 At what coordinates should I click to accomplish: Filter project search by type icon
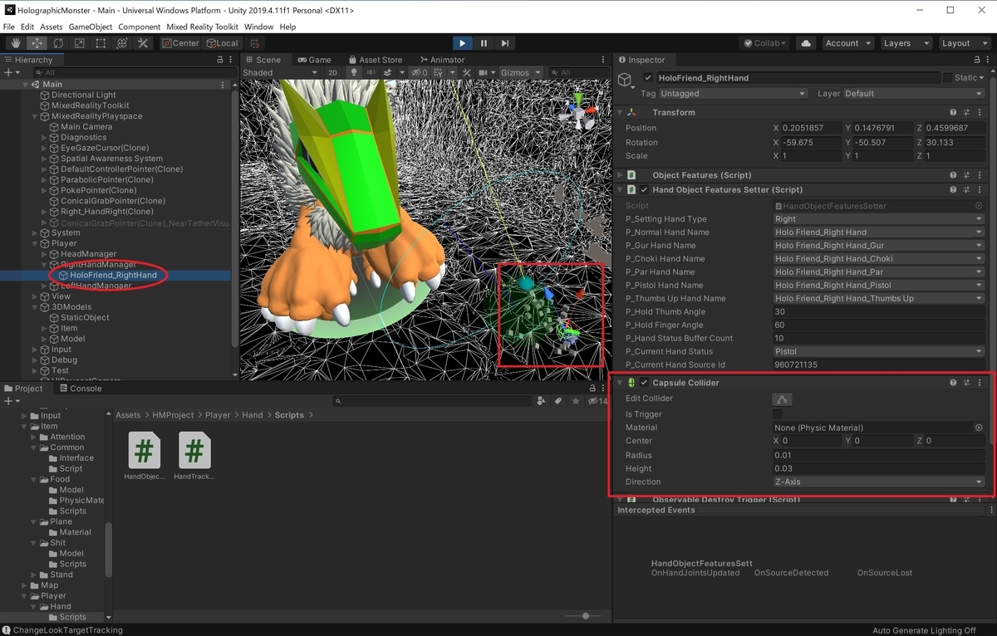pos(542,401)
